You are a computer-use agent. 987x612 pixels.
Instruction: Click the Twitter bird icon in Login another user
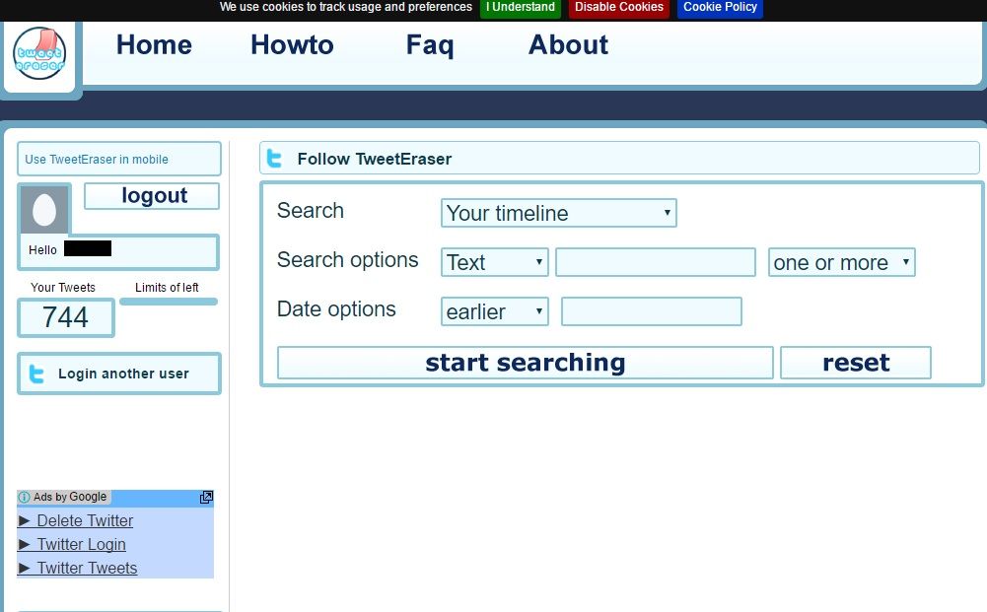point(37,374)
